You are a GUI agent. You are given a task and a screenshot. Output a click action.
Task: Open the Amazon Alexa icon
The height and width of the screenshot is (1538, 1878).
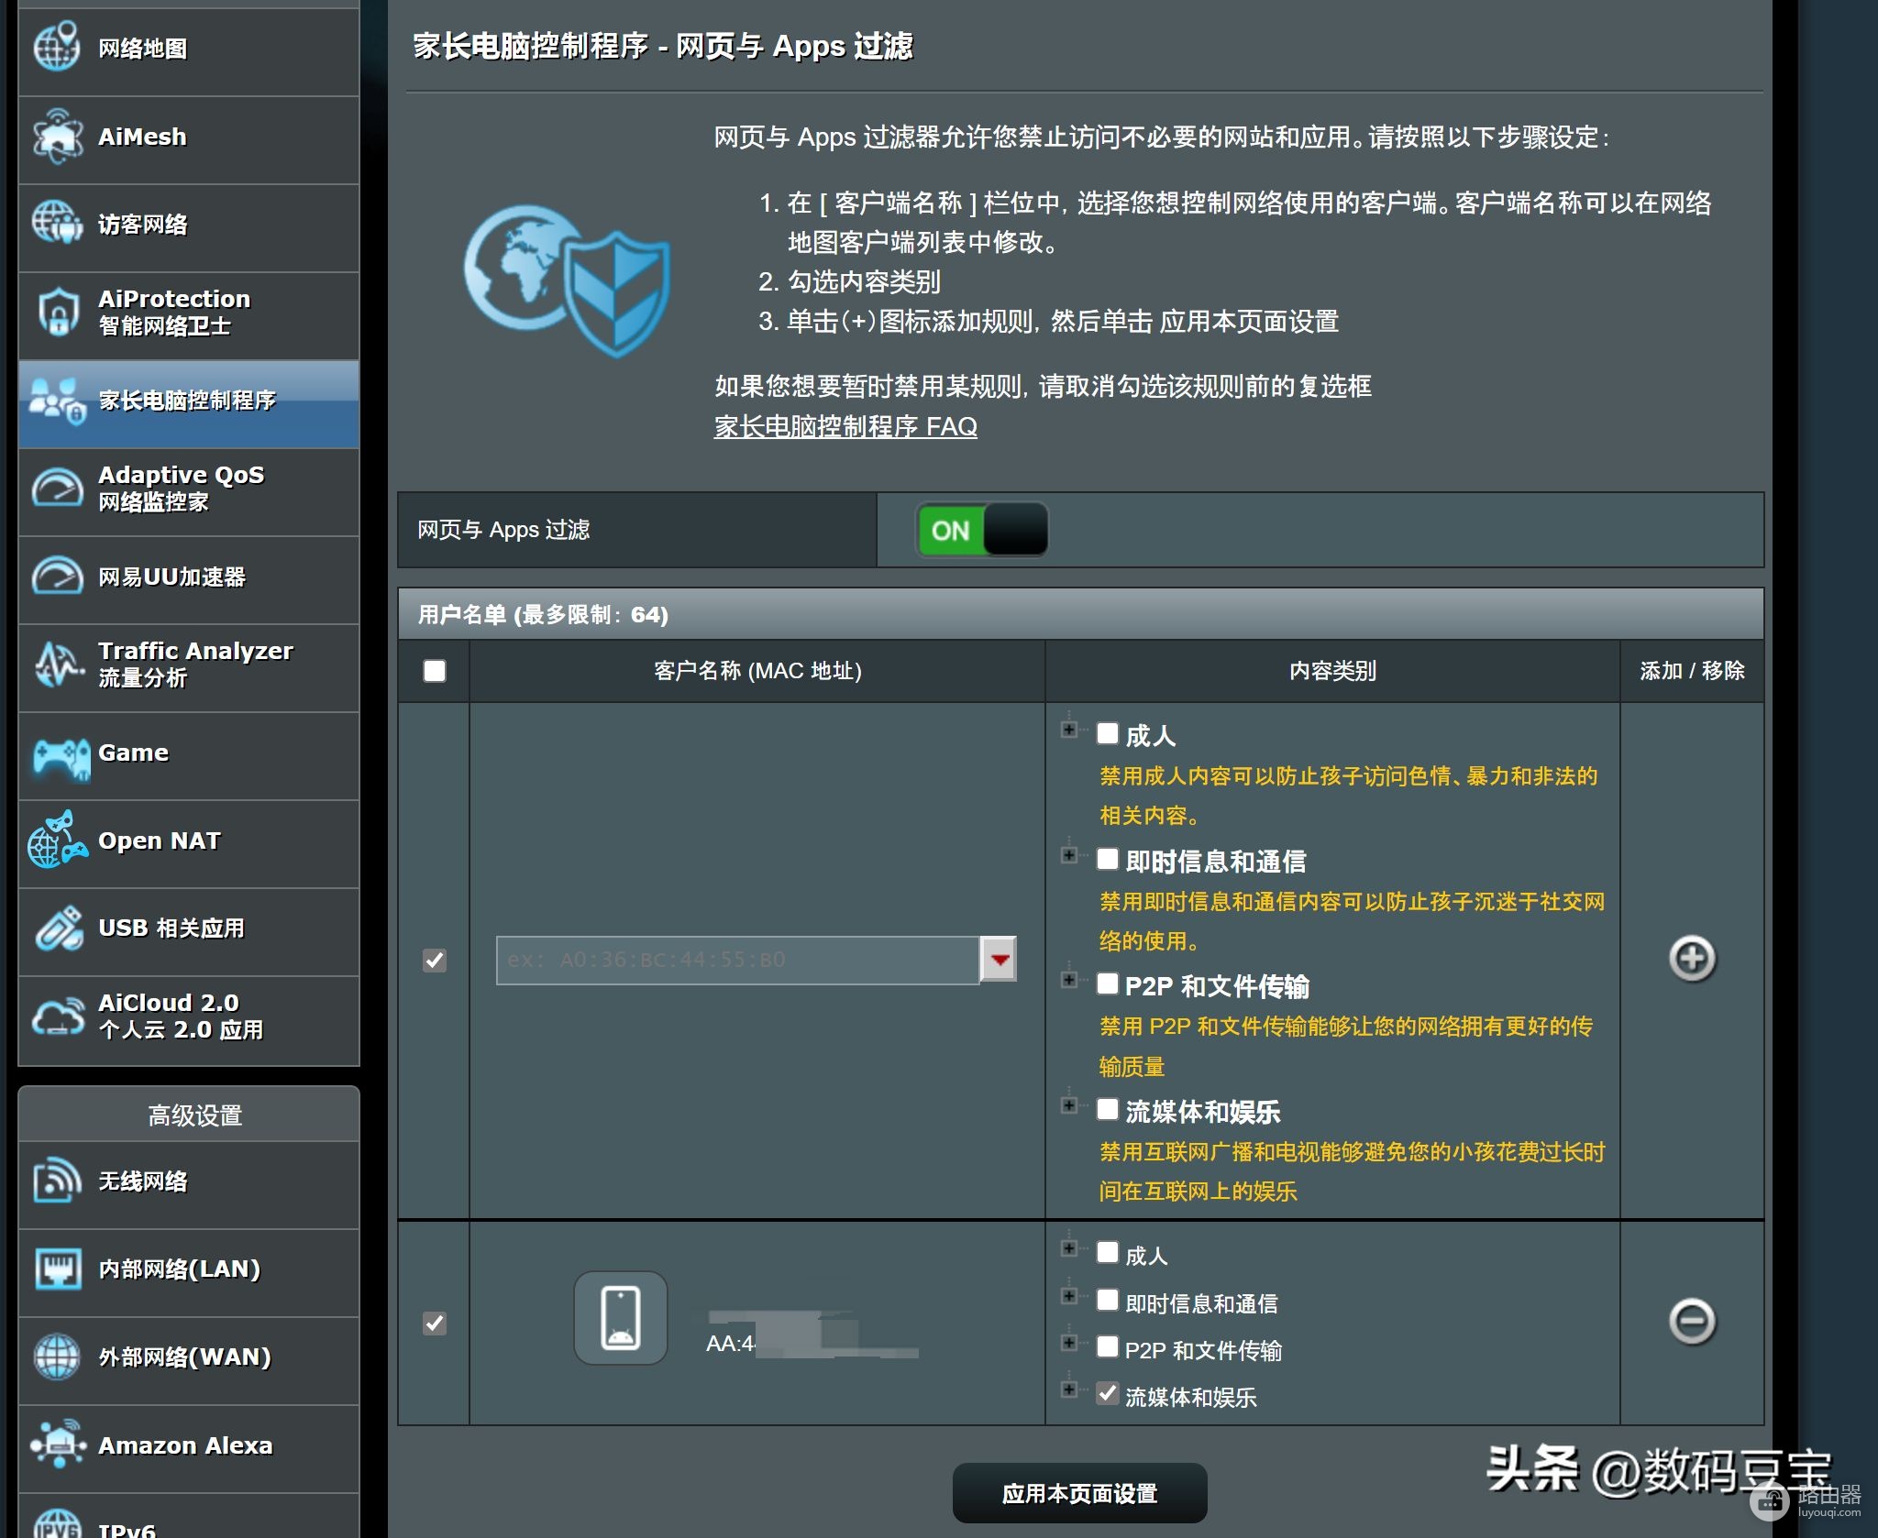(x=59, y=1445)
